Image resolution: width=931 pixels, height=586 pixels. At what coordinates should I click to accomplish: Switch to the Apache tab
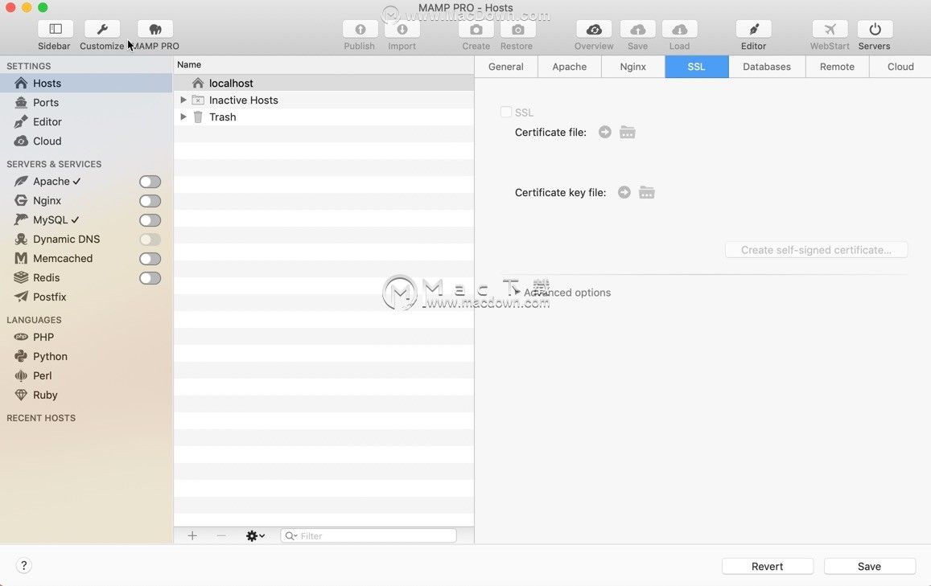coord(570,67)
